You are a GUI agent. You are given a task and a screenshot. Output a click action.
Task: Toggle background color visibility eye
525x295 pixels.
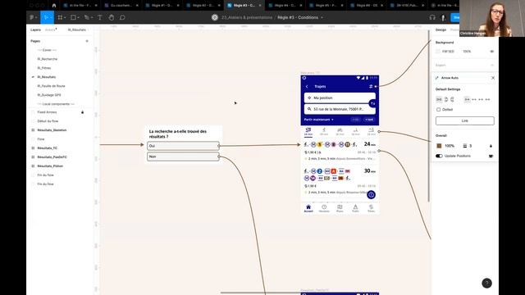[x=492, y=52]
